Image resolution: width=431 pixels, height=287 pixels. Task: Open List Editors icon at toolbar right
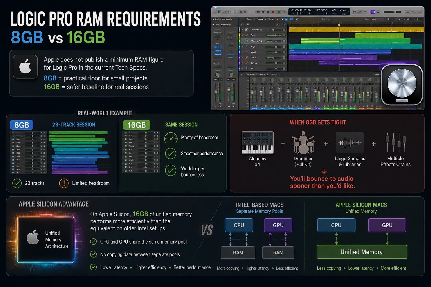407,12
